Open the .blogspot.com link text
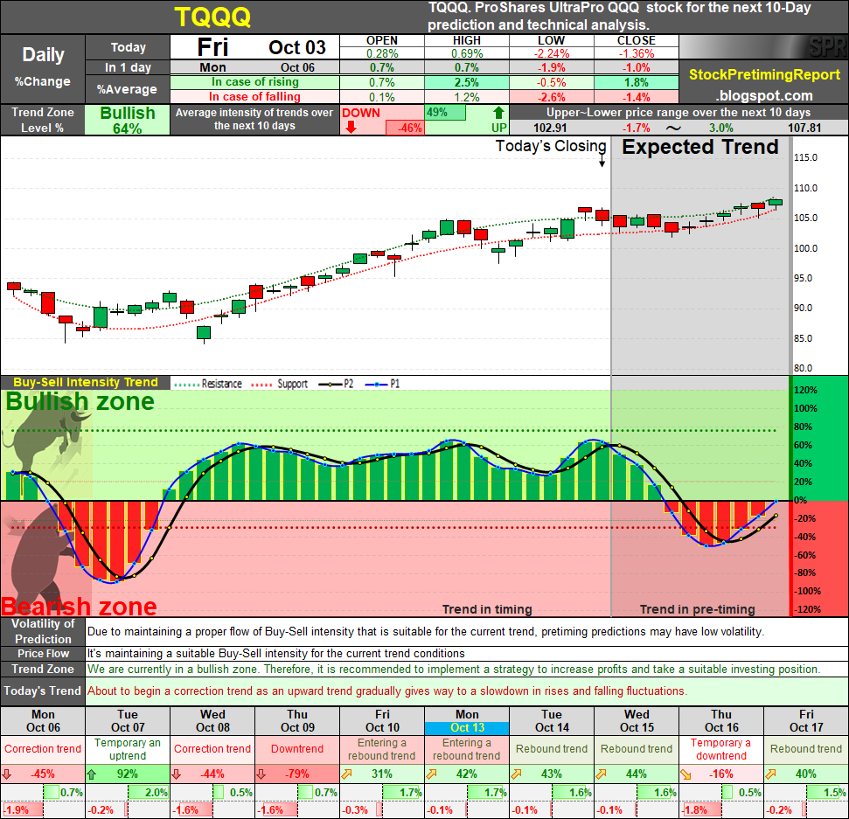This screenshot has width=849, height=819. [764, 96]
